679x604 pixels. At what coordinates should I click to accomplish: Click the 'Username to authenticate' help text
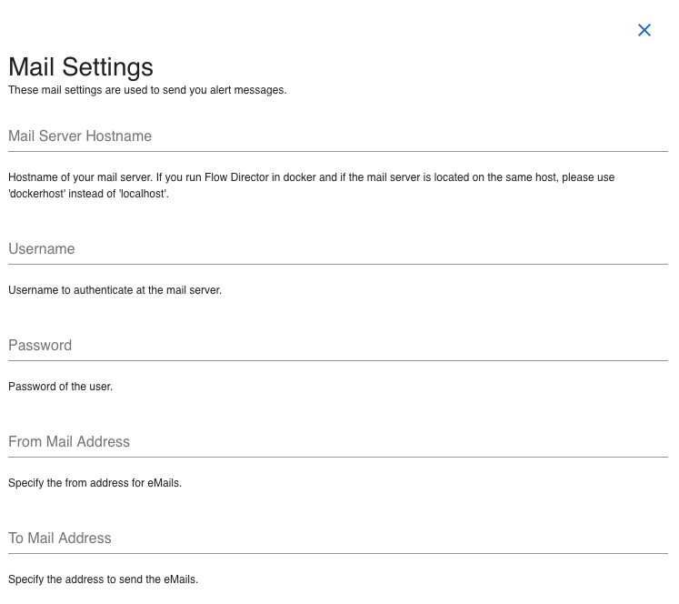tap(115, 290)
